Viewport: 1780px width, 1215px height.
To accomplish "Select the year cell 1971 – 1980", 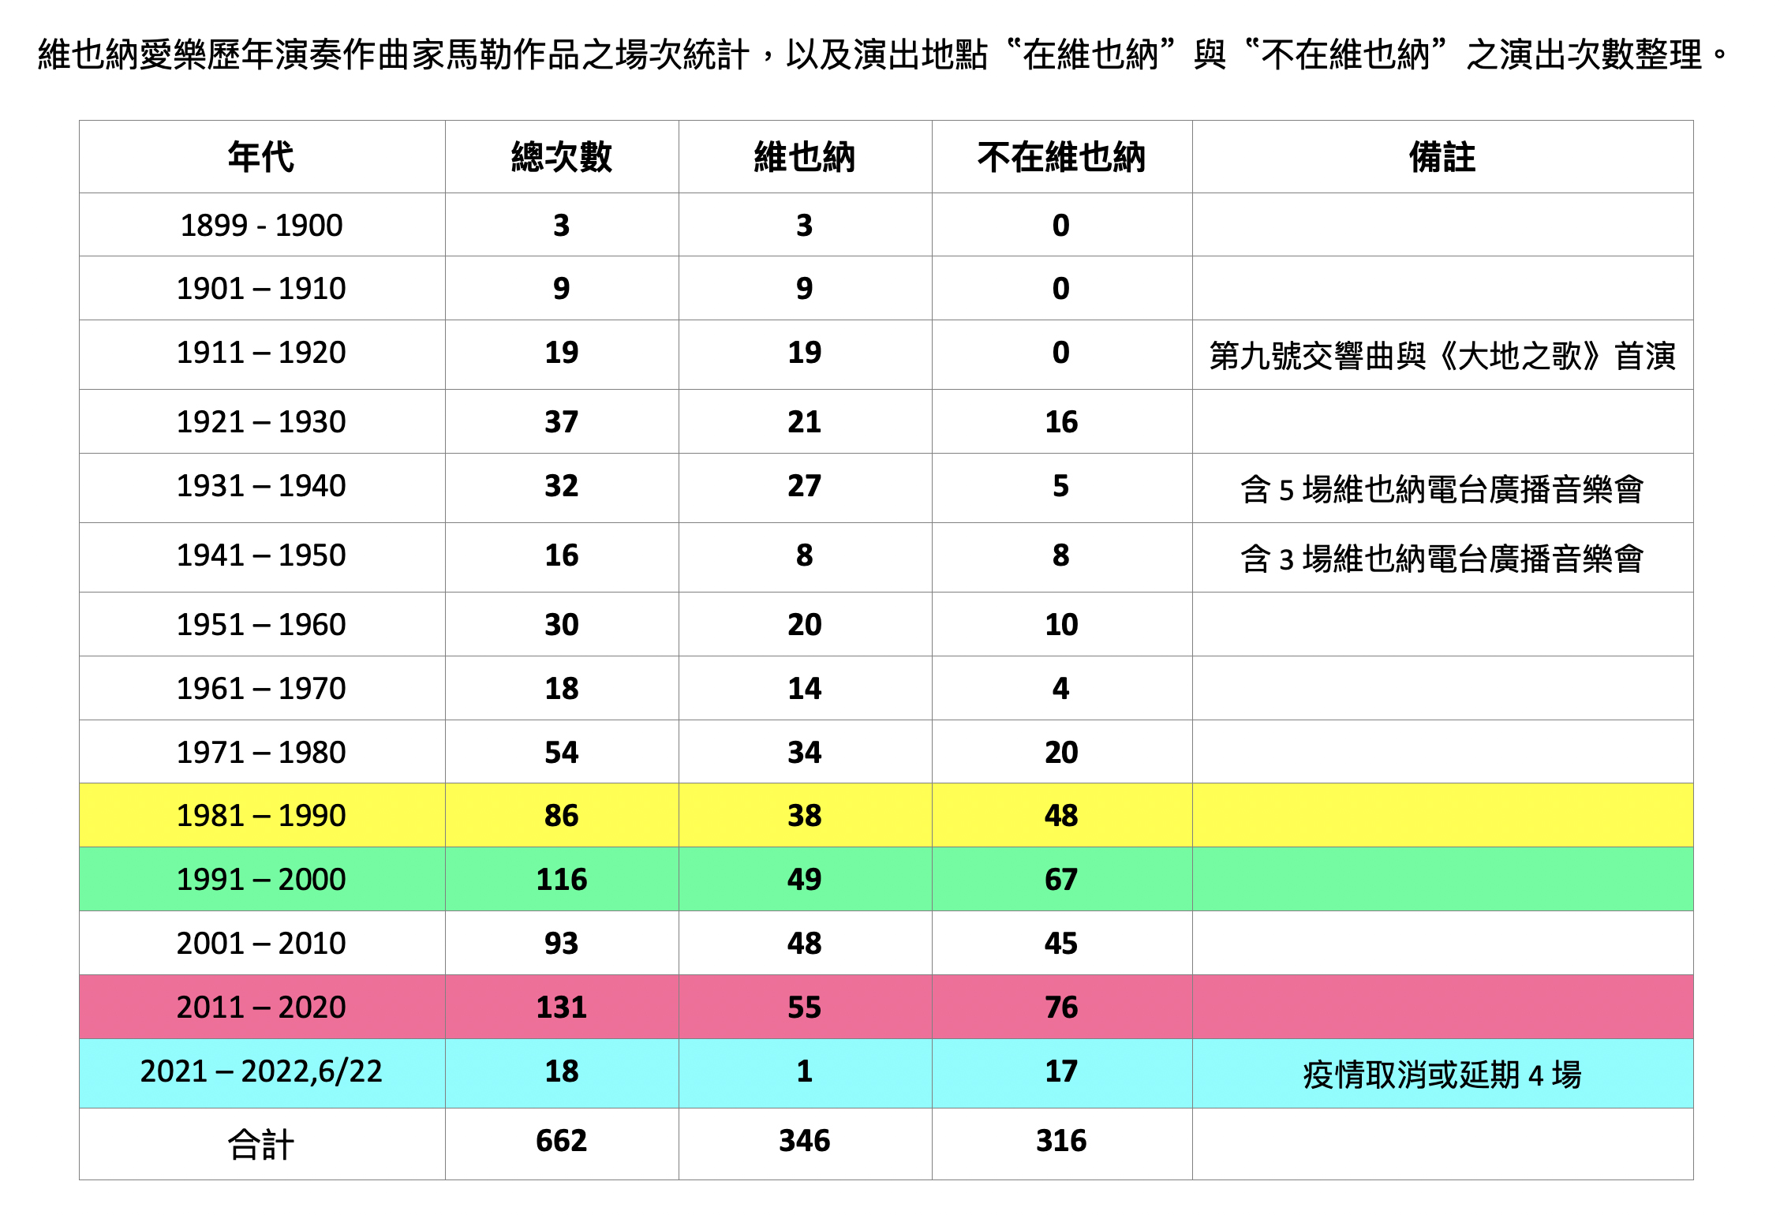I will (x=261, y=752).
